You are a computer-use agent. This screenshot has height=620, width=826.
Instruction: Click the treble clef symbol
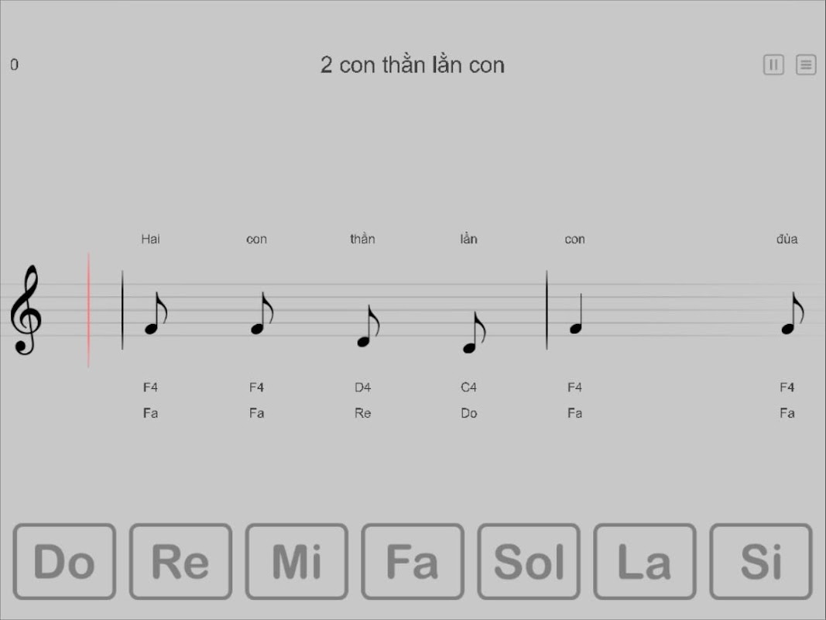click(x=26, y=310)
